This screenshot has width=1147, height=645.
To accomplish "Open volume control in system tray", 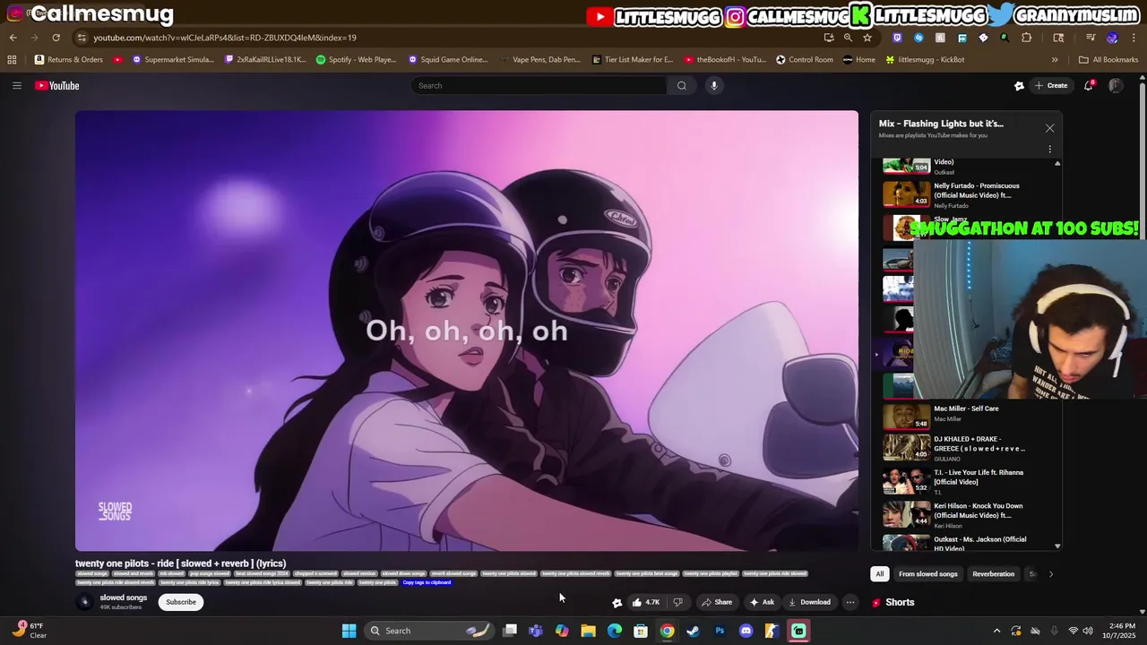I will pyautogui.click(x=1088, y=631).
